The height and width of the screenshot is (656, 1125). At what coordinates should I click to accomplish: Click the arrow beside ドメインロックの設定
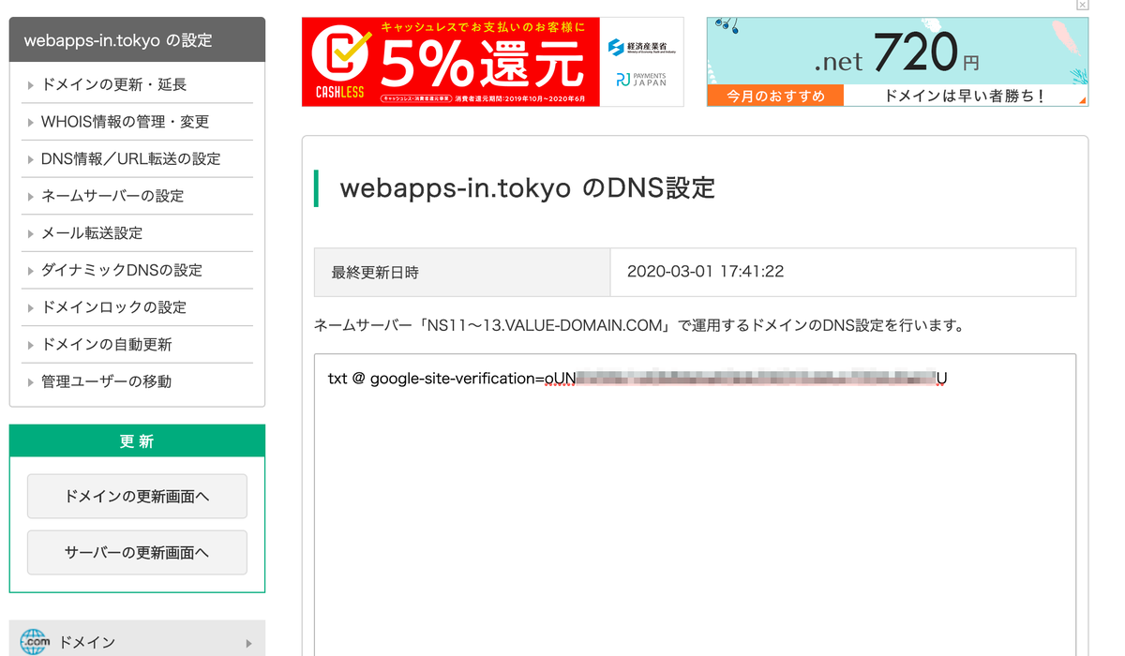tap(31, 308)
